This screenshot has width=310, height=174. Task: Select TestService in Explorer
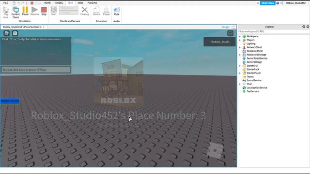[253, 91]
